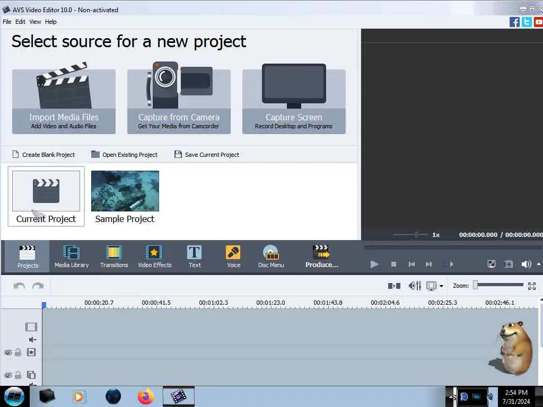Switch preview to full screen
The width and height of the screenshot is (543, 407).
point(492,264)
